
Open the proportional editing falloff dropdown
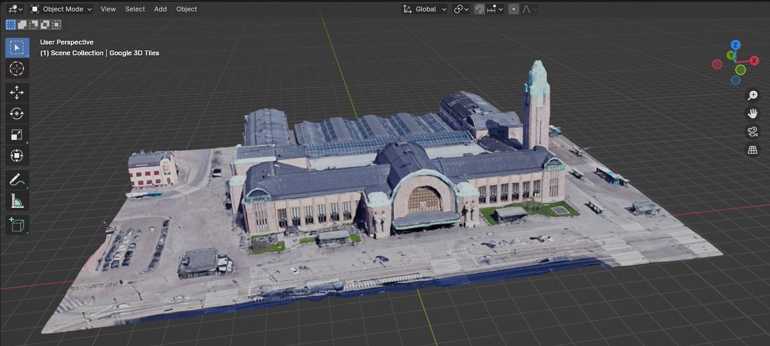click(529, 9)
